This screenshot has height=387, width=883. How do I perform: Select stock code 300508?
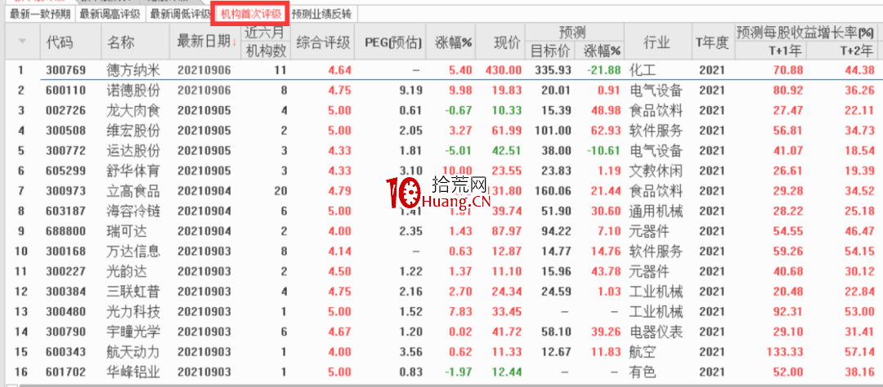coord(66,131)
